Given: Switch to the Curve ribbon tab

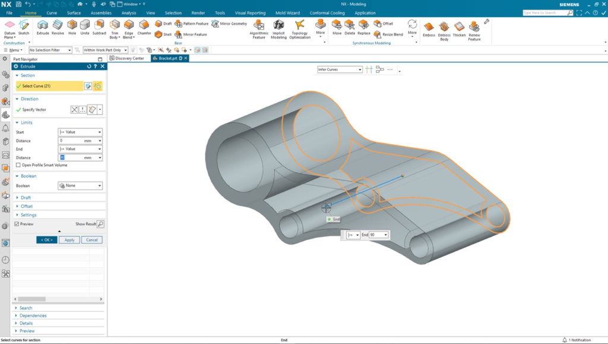Looking at the screenshot, I should coord(51,12).
